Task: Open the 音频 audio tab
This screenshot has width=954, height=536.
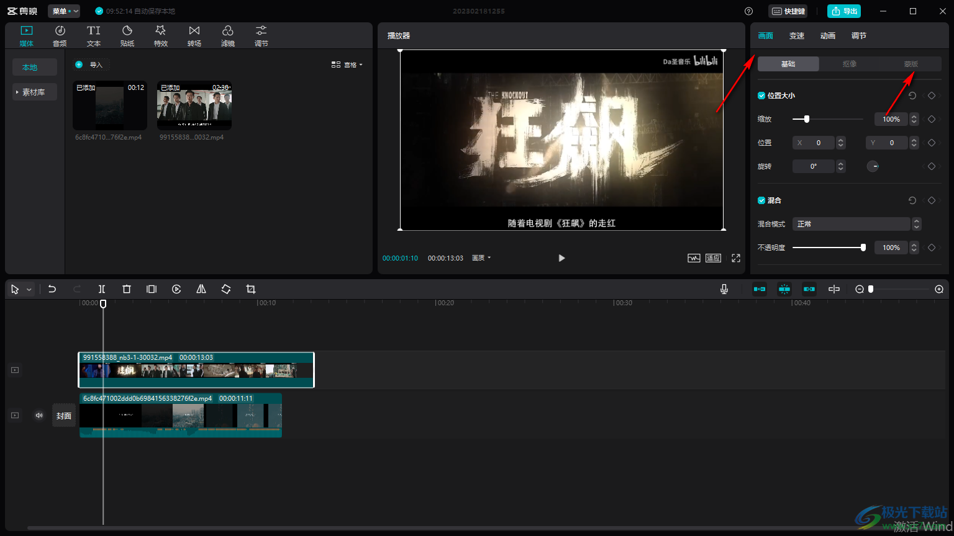Action: [60, 36]
